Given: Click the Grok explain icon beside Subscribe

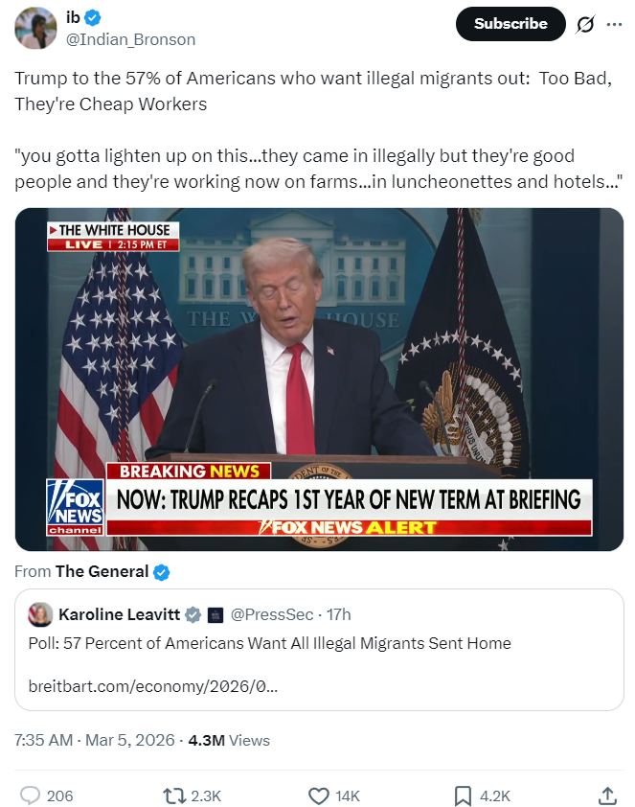Looking at the screenshot, I should tap(585, 24).
